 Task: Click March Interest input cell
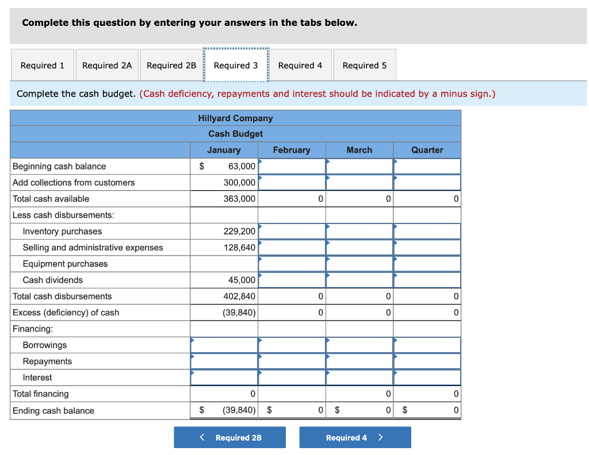tap(359, 377)
